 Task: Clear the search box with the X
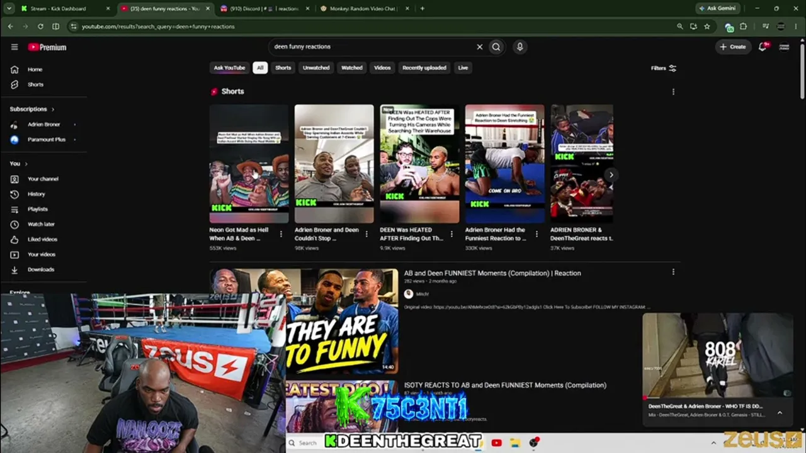tap(479, 47)
